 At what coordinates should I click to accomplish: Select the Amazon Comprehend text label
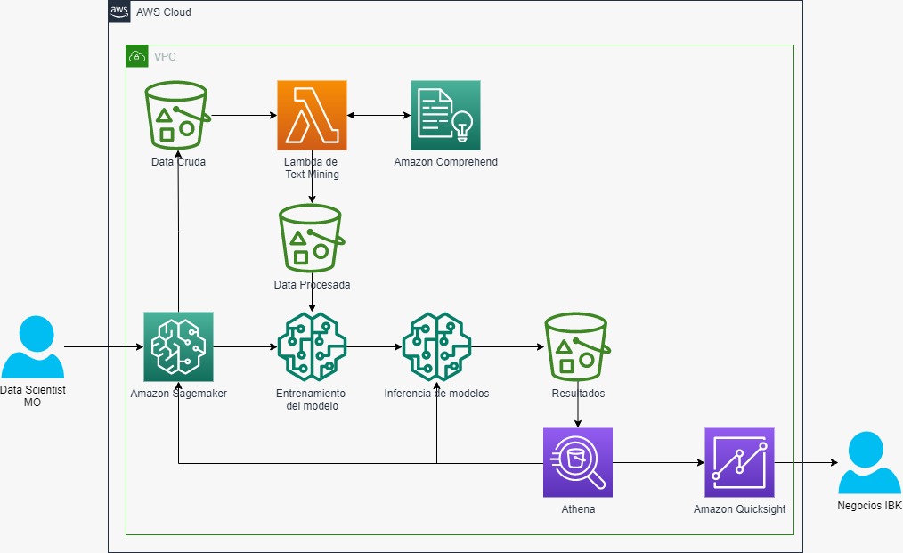446,162
